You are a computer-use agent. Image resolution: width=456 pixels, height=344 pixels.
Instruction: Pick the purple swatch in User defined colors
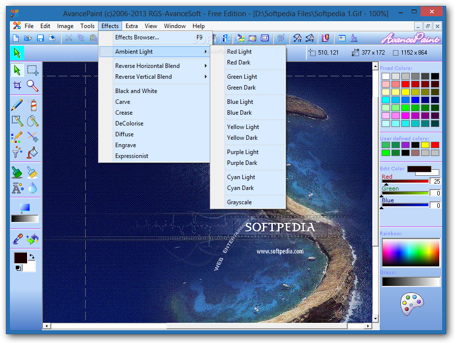405,145
